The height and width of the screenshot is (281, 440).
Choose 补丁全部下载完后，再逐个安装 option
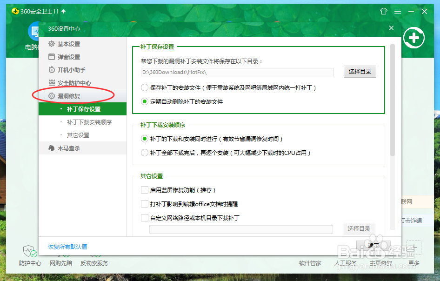(x=145, y=153)
